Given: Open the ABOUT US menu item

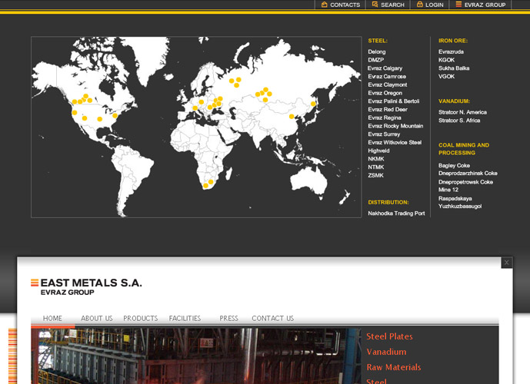Looking at the screenshot, I should pyautogui.click(x=97, y=318).
